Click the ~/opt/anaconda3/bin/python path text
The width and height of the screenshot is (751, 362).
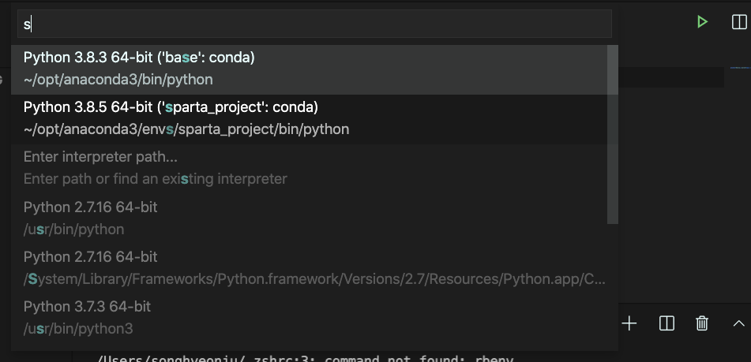point(118,80)
